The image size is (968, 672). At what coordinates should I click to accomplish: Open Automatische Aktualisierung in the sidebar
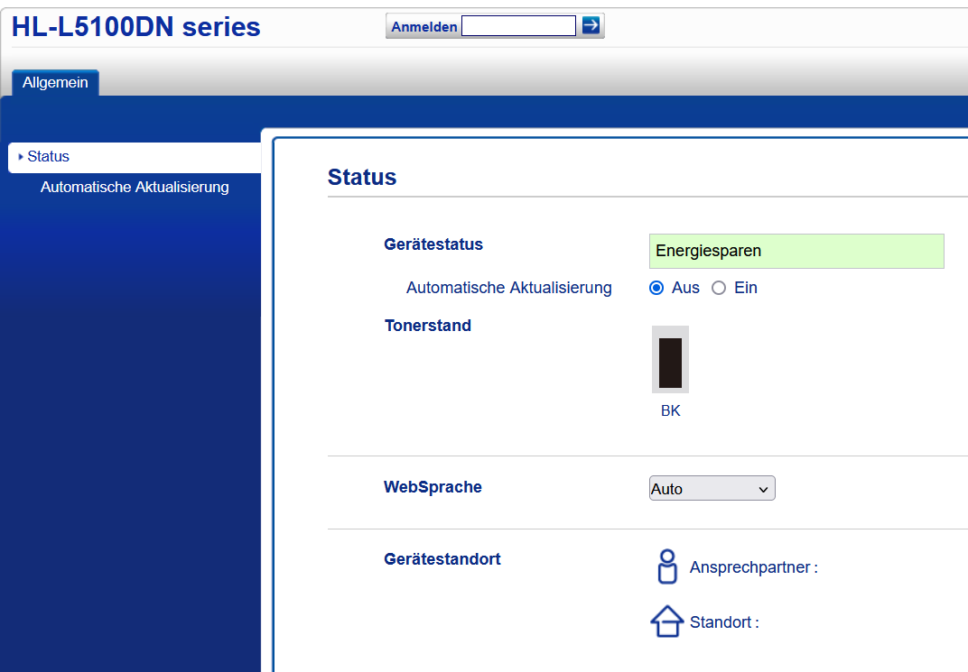[135, 187]
